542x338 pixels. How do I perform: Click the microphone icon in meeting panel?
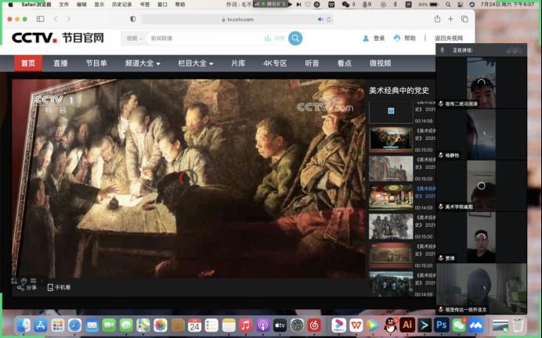coord(442,50)
